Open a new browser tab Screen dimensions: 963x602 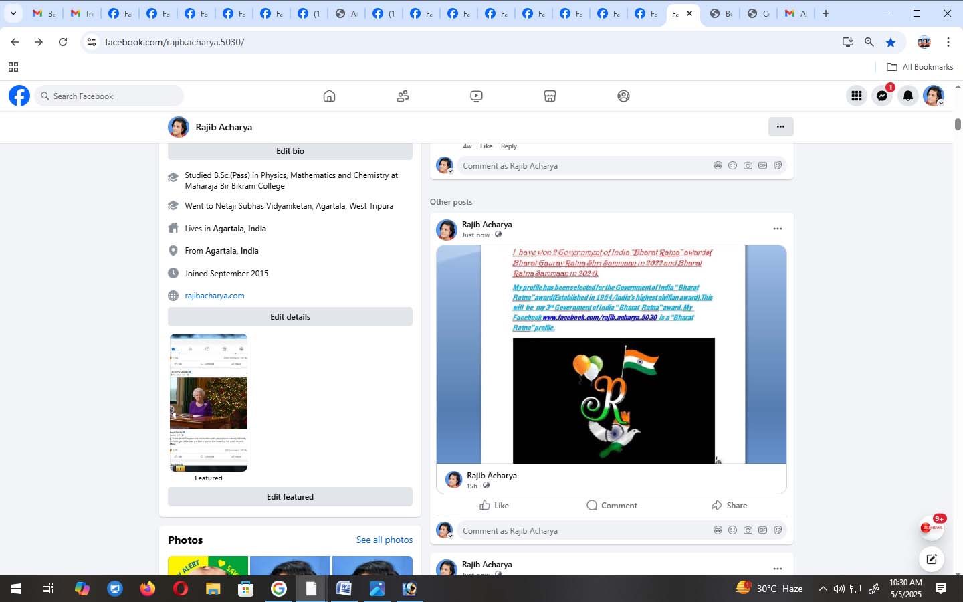(826, 13)
